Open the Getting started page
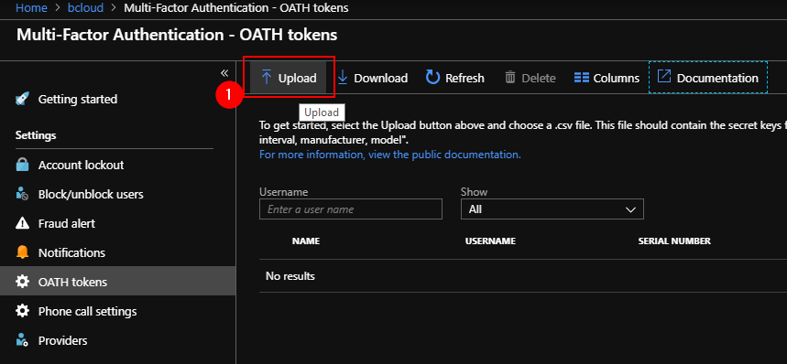787x364 pixels. coord(78,99)
